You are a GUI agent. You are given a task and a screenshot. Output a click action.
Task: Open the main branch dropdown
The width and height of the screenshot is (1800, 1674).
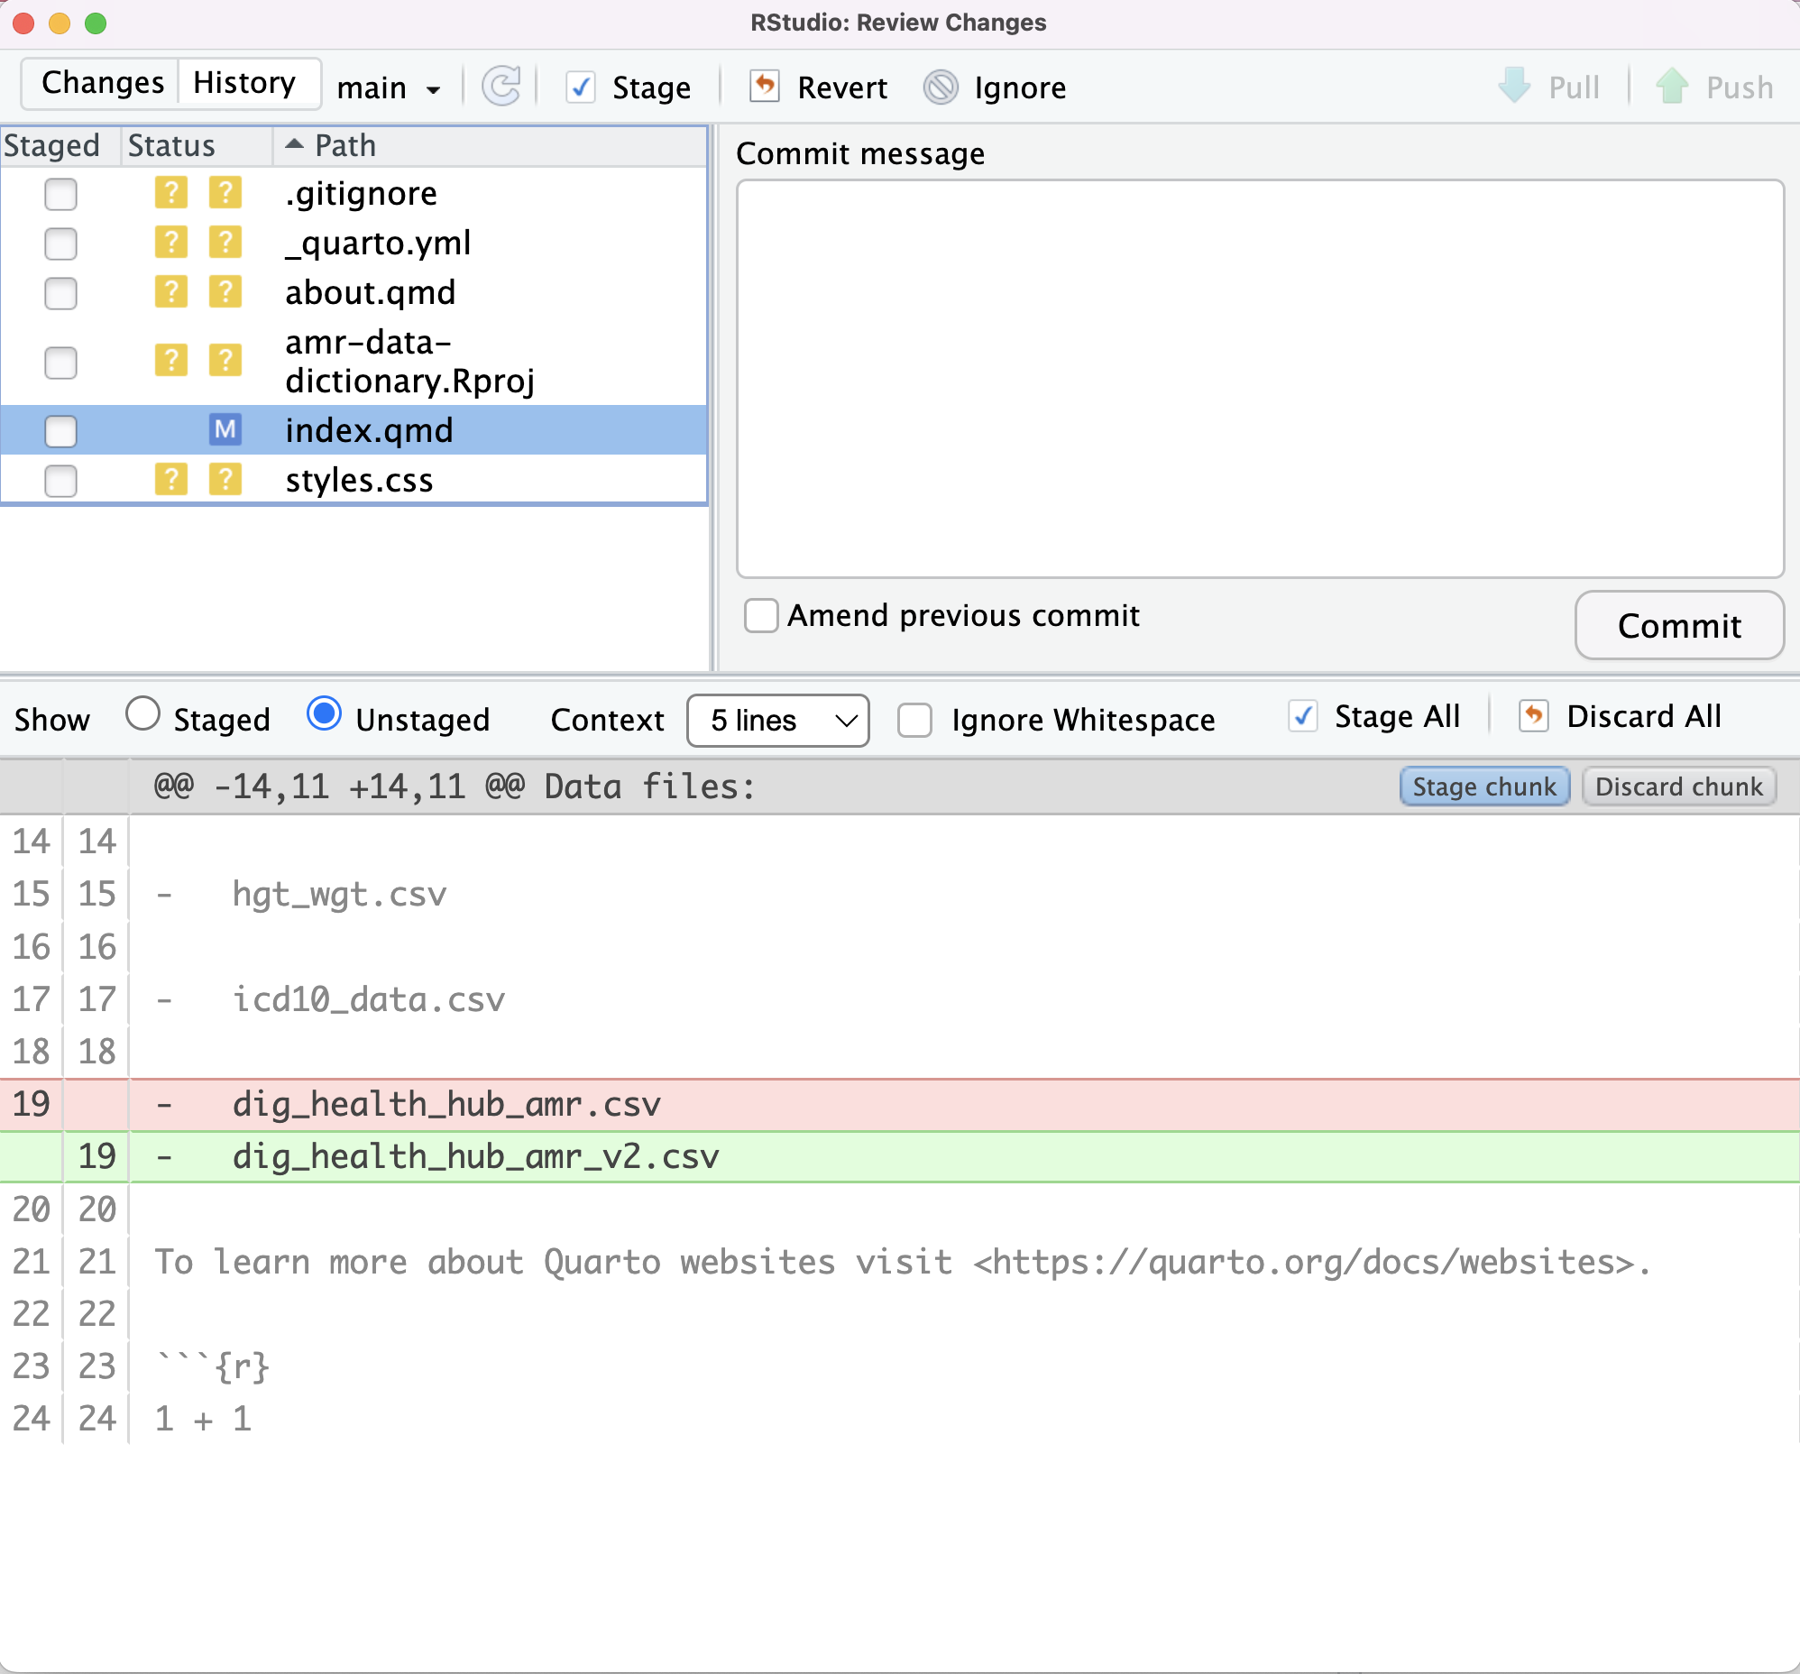(389, 87)
